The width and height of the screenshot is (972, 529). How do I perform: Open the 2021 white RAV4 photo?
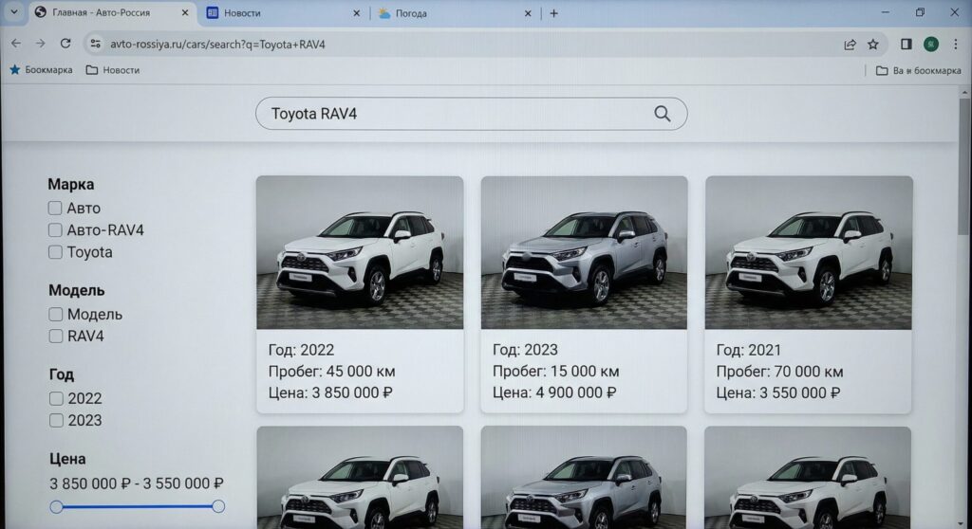point(809,252)
